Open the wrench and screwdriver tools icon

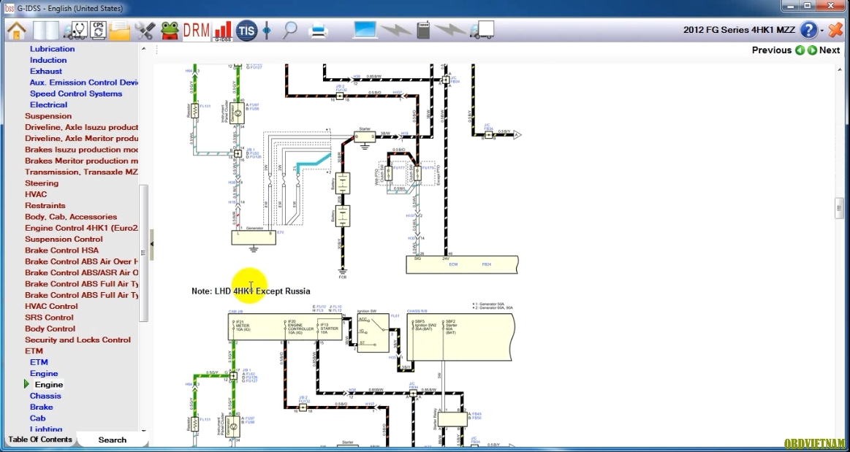click(145, 31)
